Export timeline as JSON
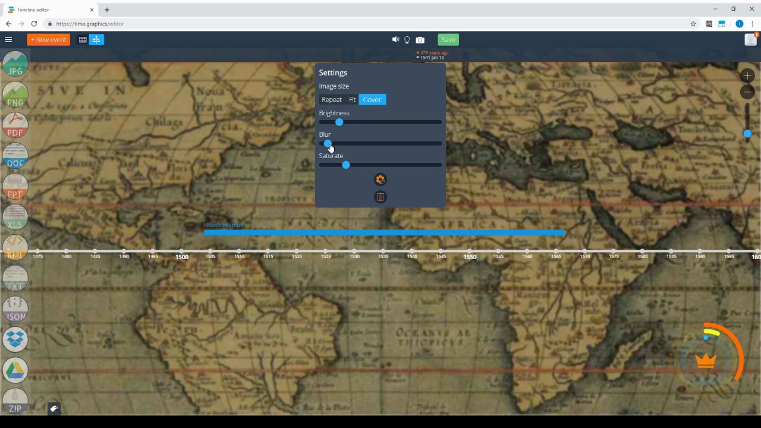 click(15, 309)
